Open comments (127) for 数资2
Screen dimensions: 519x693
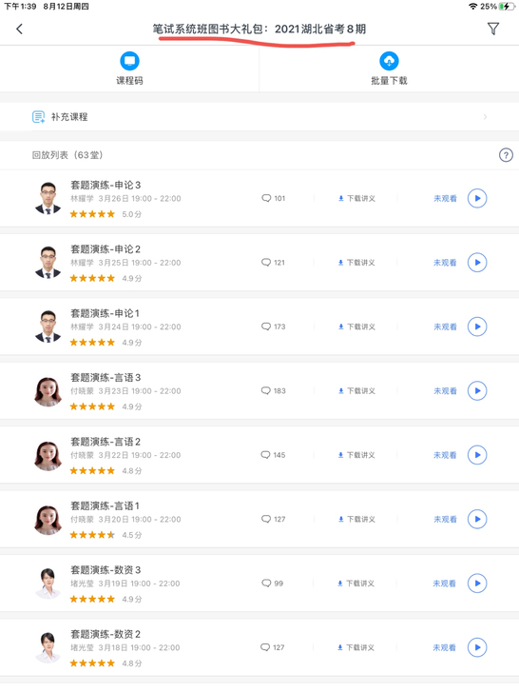click(273, 647)
